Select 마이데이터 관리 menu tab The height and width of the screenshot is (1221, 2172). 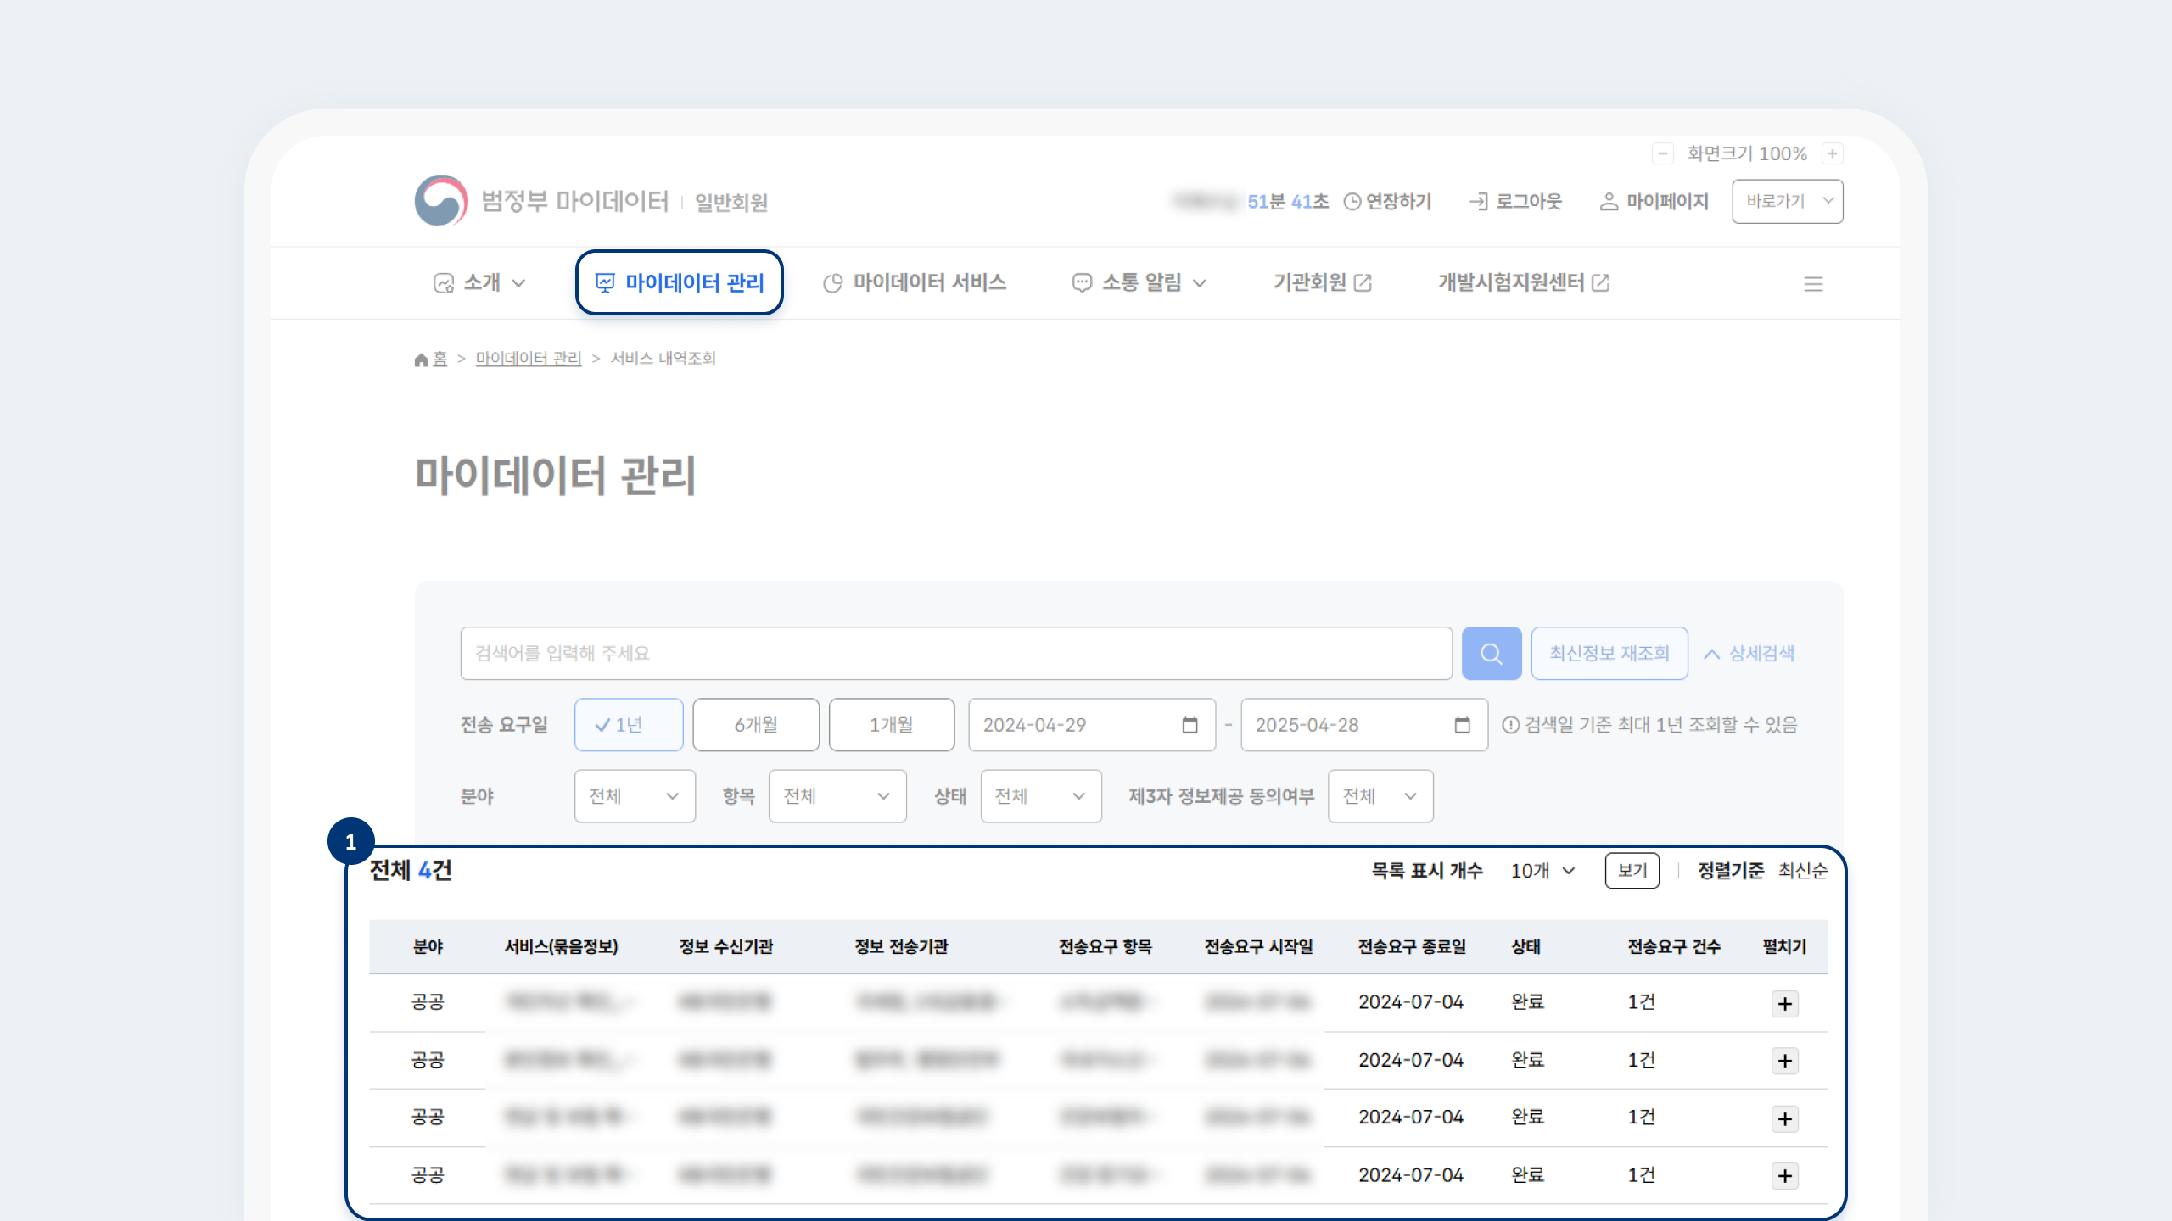[x=680, y=282]
